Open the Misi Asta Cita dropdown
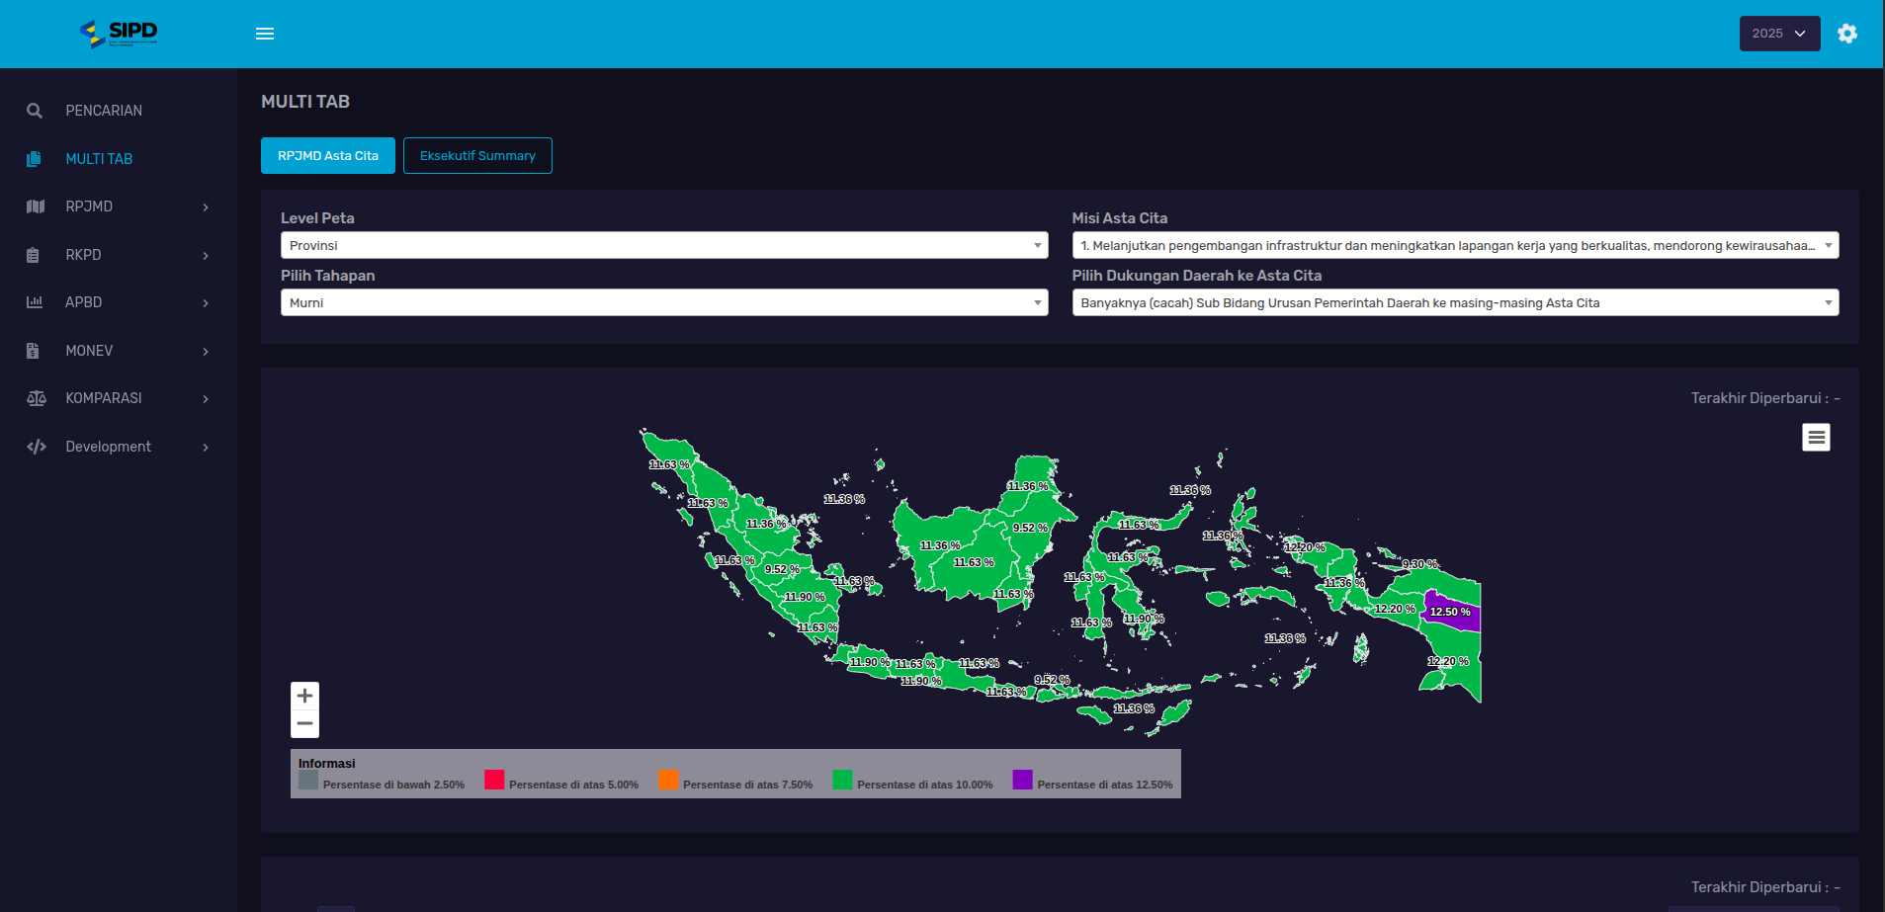 [x=1455, y=245]
